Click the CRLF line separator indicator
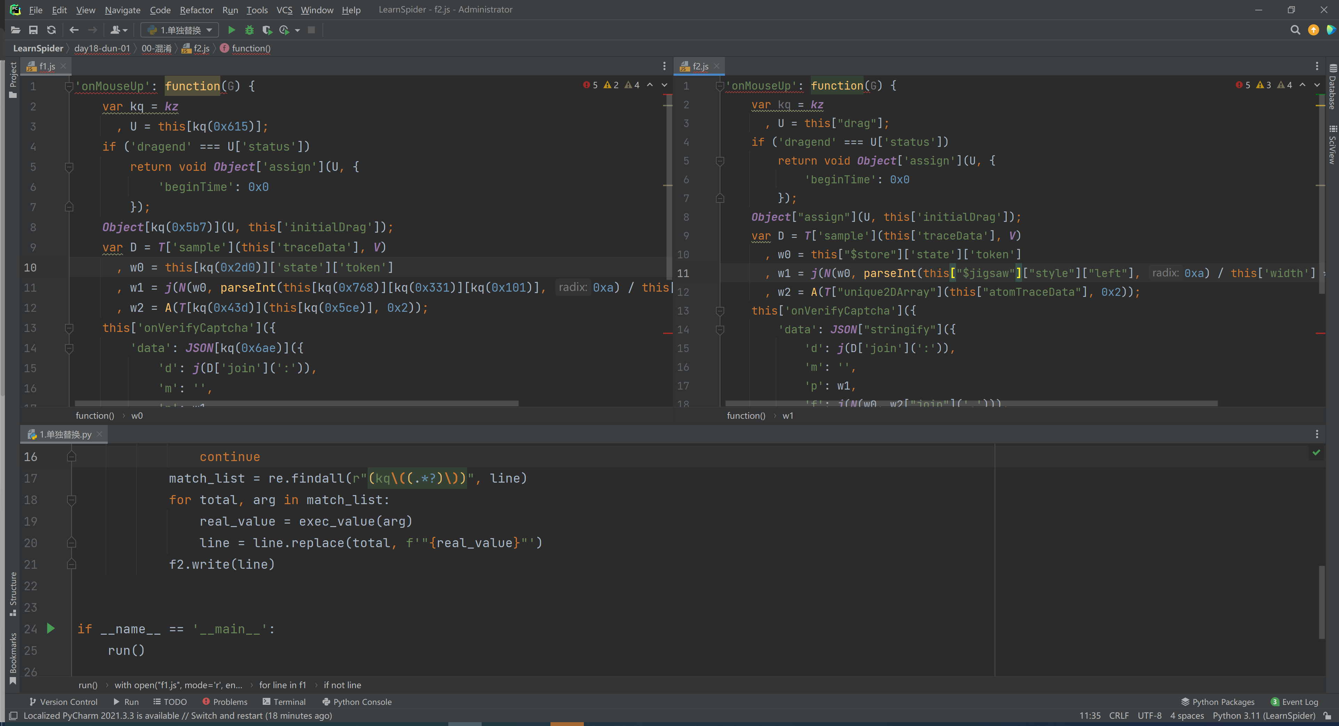The height and width of the screenshot is (726, 1339). click(1119, 716)
